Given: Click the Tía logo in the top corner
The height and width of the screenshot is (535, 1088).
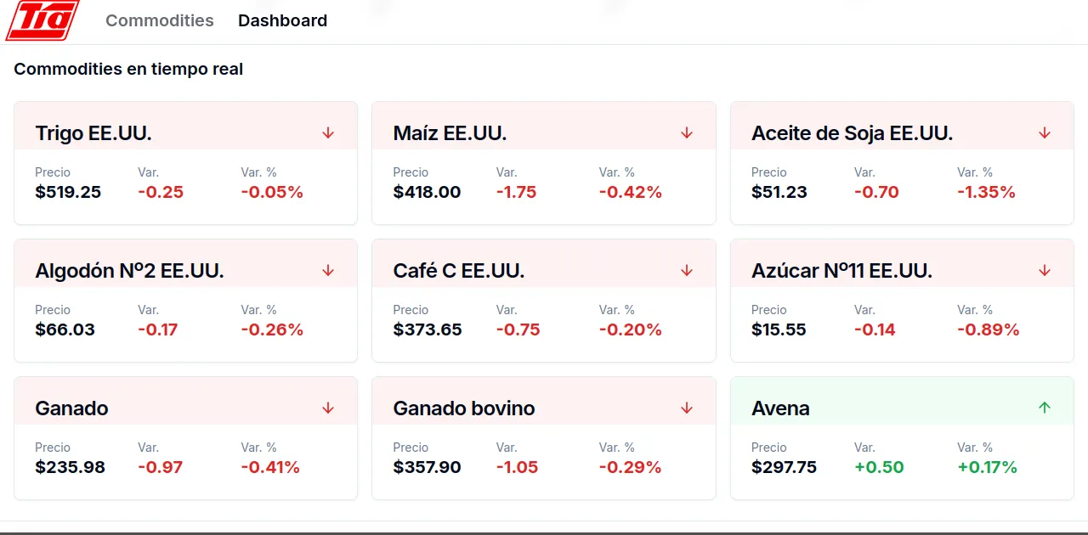Looking at the screenshot, I should pos(42,21).
